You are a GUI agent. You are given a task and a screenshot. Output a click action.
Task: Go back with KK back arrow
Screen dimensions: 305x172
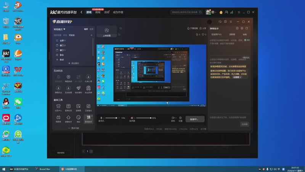click(81, 12)
